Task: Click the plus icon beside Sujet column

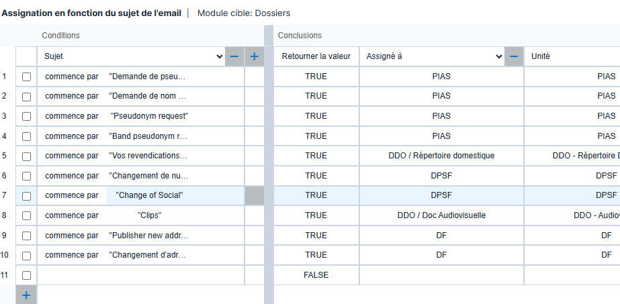Action: tap(254, 57)
